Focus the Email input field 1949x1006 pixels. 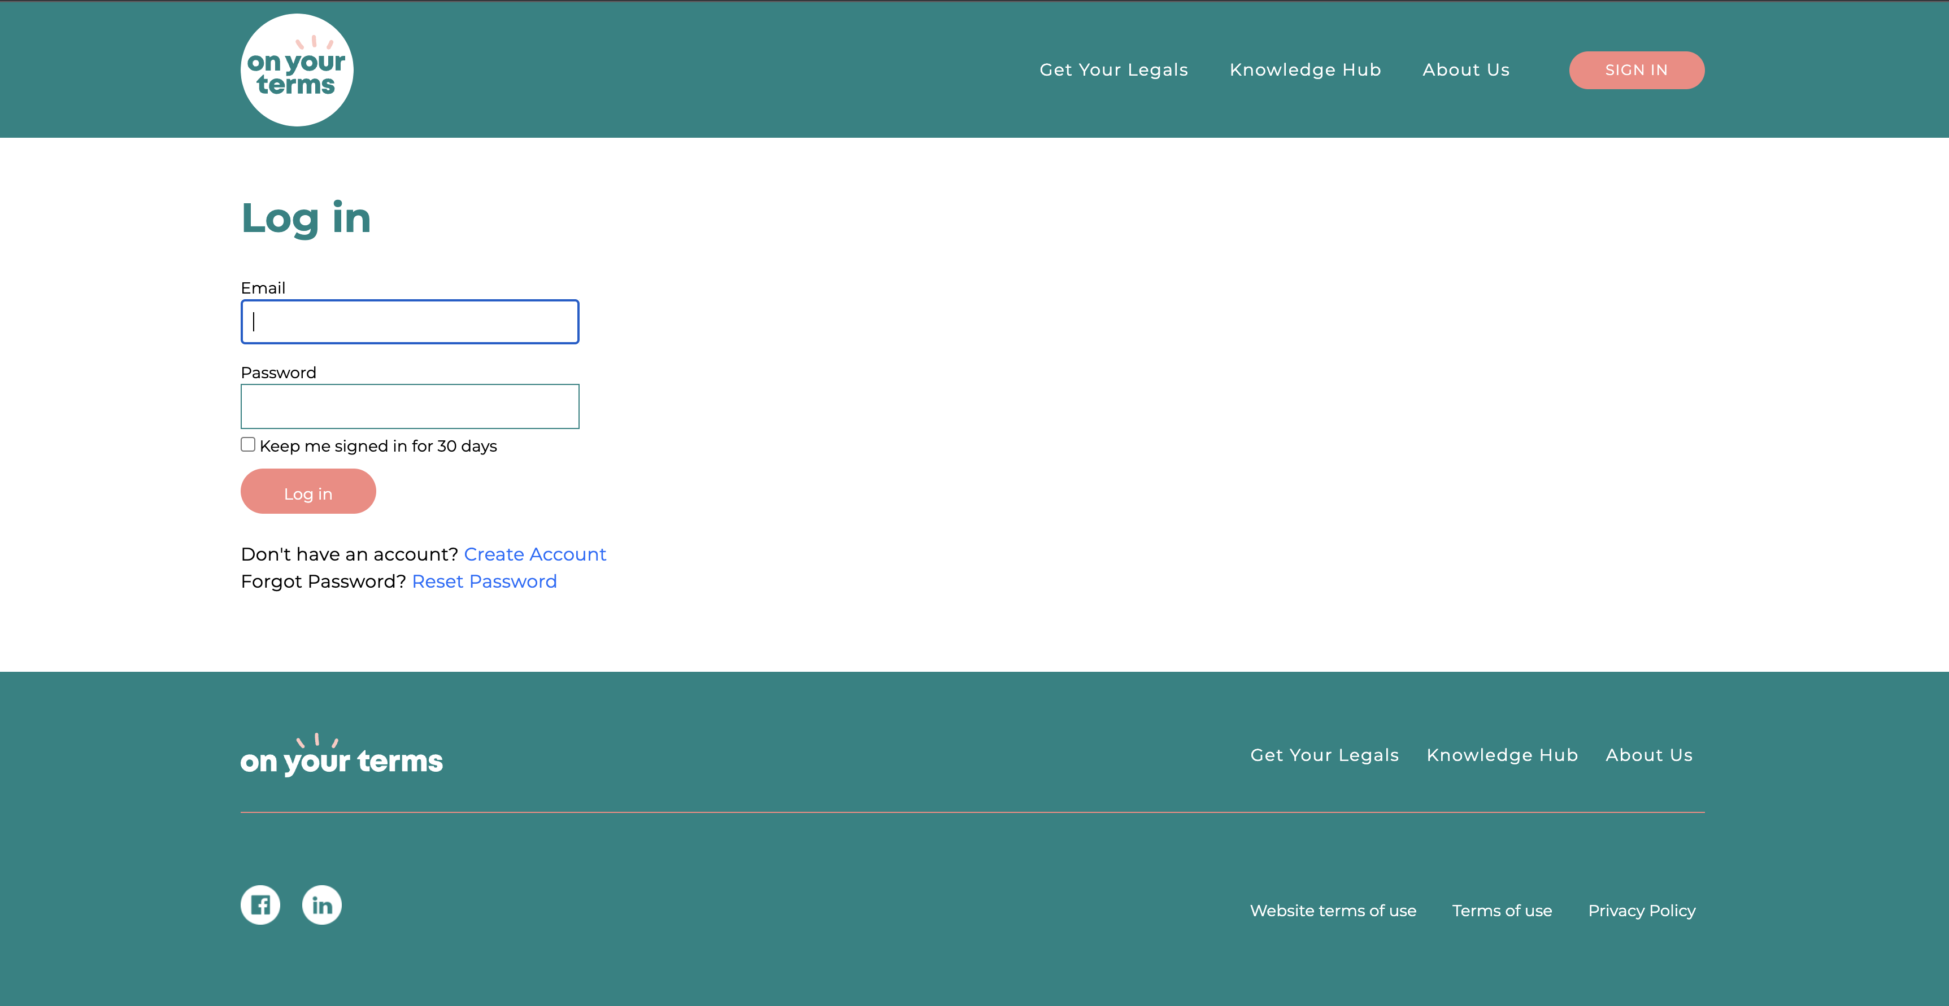[x=410, y=322]
